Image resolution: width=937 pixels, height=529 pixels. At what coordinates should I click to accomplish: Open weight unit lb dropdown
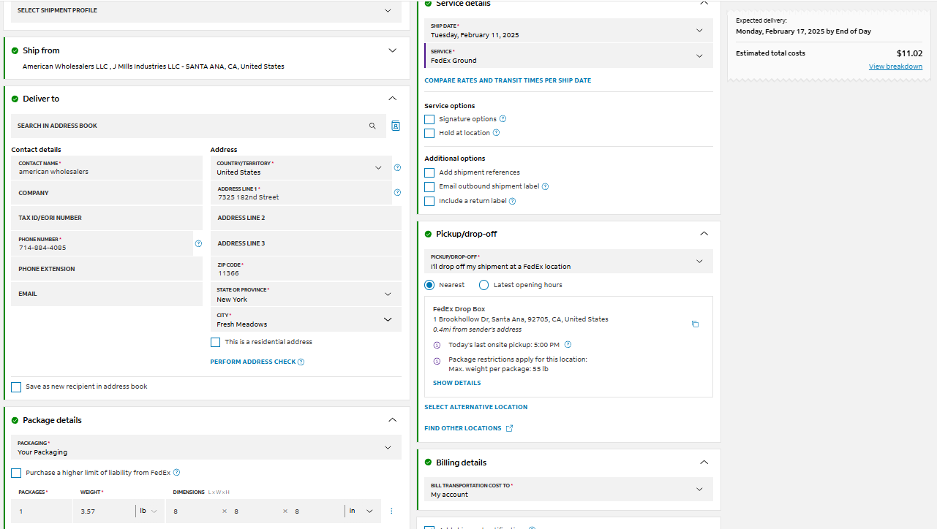pos(148,511)
